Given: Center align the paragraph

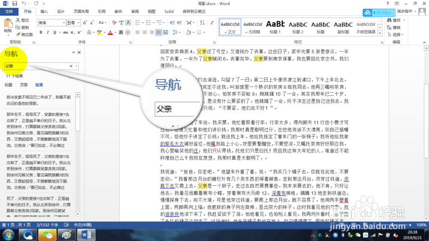Looking at the screenshot, I should point(145,32).
